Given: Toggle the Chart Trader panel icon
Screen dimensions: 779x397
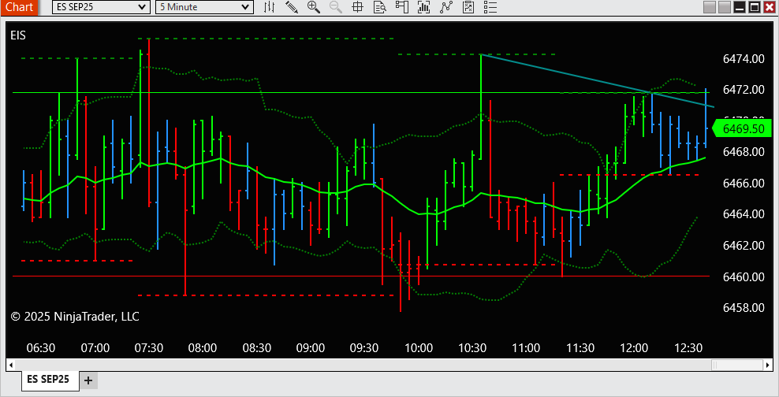Looking at the screenshot, I should point(401,7).
